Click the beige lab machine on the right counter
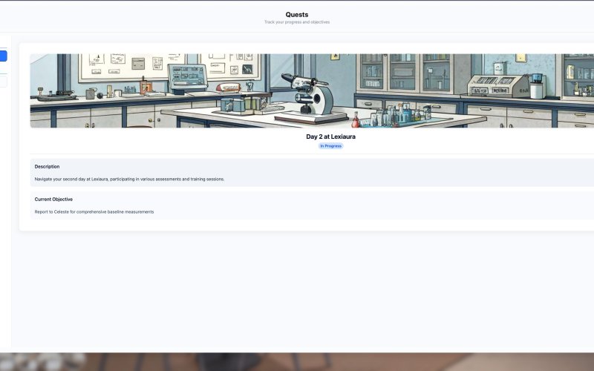The width and height of the screenshot is (594, 371). click(497, 85)
